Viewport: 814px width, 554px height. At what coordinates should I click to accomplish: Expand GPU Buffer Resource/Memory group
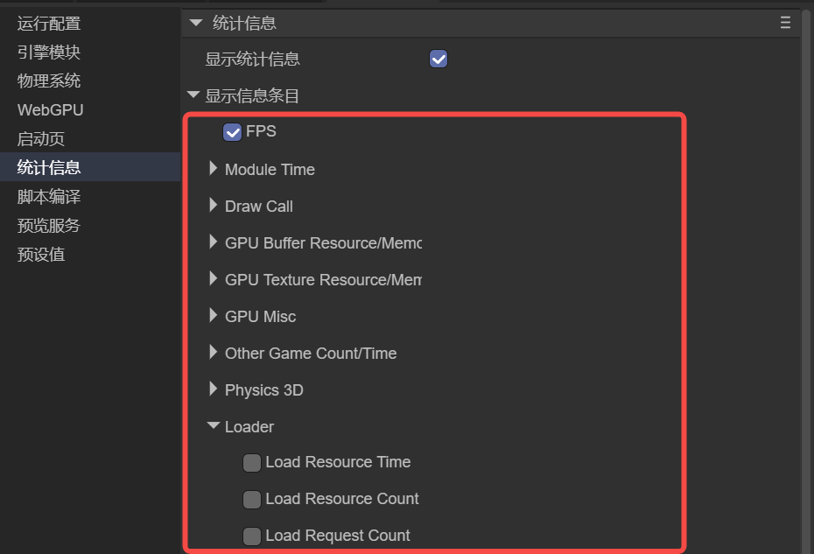click(213, 242)
